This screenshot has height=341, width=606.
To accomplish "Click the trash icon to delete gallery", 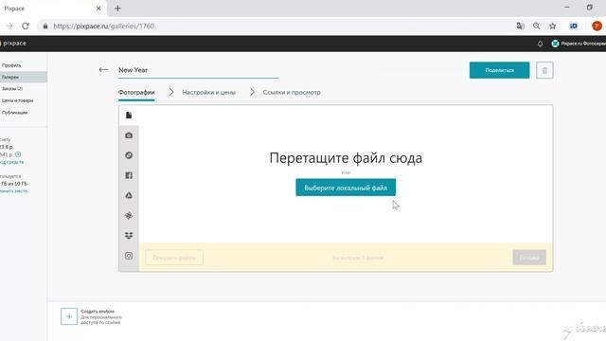I will pyautogui.click(x=544, y=70).
